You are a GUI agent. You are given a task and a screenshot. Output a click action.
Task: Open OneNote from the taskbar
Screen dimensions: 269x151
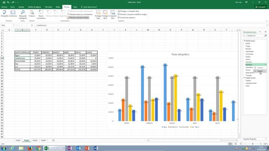pos(70,148)
